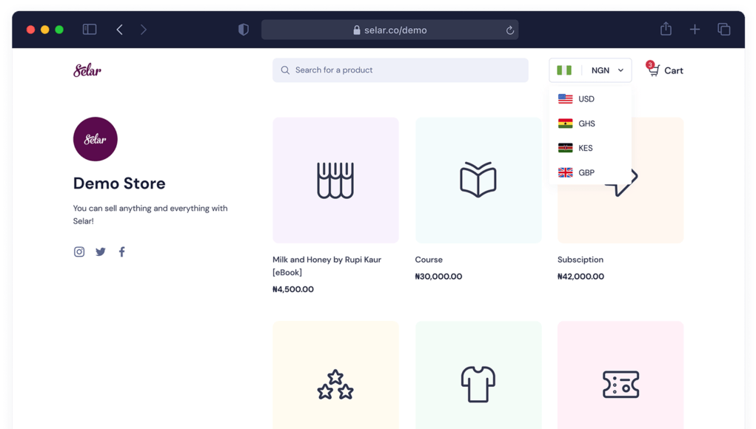
Task: View the Subsciption product details
Action: [580, 259]
